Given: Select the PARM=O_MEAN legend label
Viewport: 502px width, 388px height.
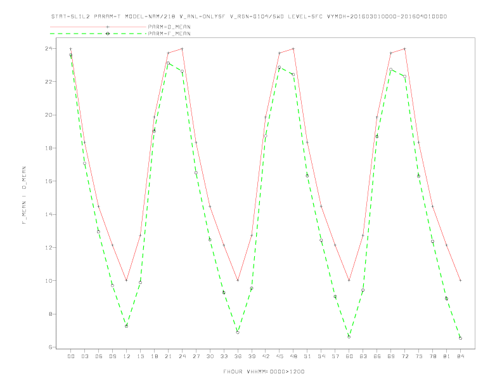Looking at the screenshot, I should 169,27.
